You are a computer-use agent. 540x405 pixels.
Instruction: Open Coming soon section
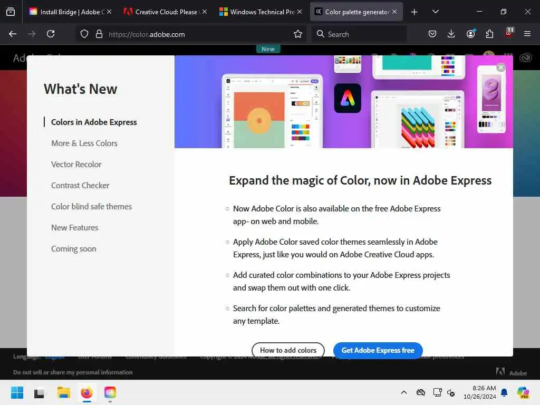tap(73, 249)
